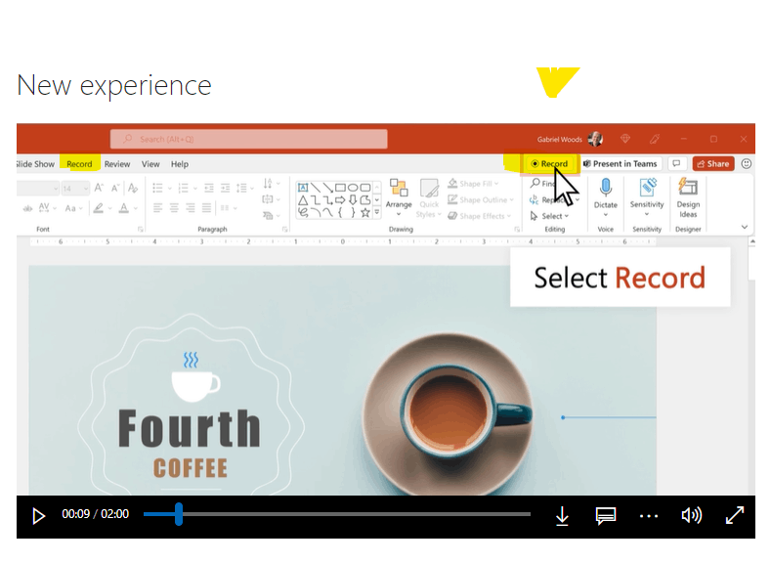
Task: Align text right
Action: pos(191,208)
